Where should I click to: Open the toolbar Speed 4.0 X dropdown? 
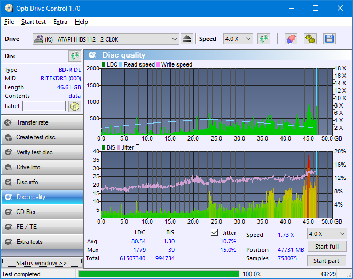(x=238, y=39)
